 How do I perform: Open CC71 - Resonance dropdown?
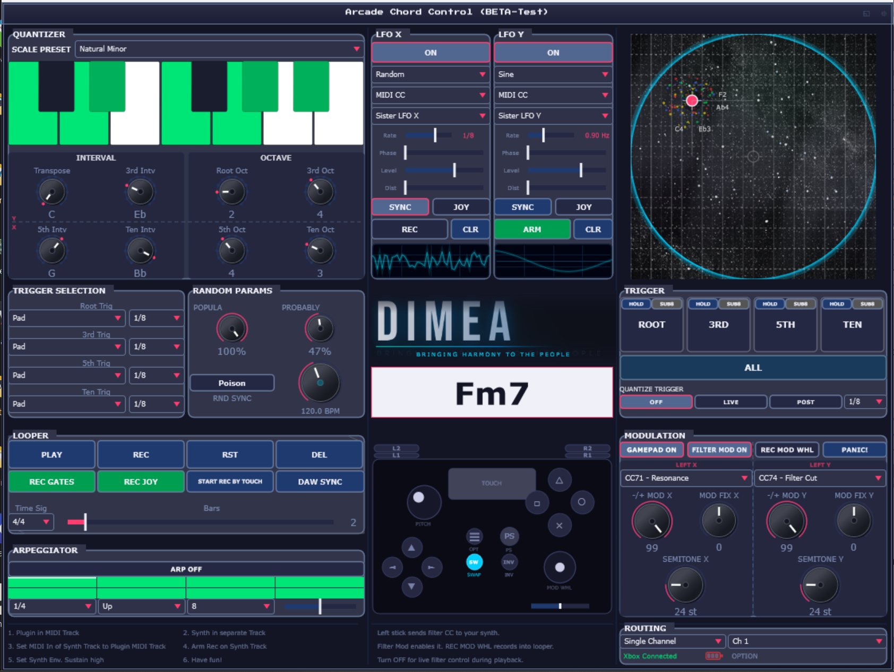pyautogui.click(x=685, y=478)
